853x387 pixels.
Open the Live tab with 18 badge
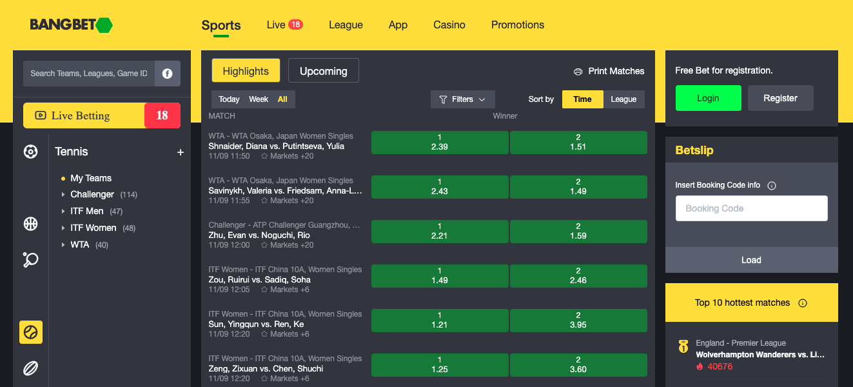(284, 25)
